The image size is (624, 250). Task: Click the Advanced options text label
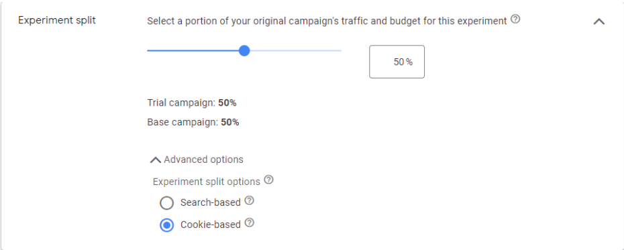[203, 160]
